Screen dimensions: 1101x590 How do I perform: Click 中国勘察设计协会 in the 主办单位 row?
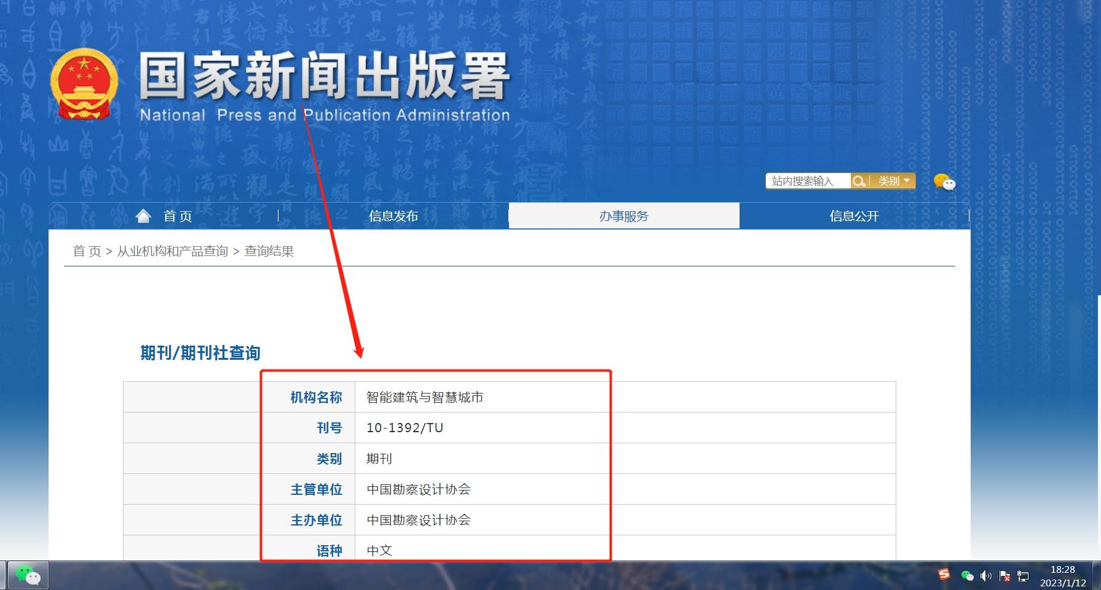(419, 520)
